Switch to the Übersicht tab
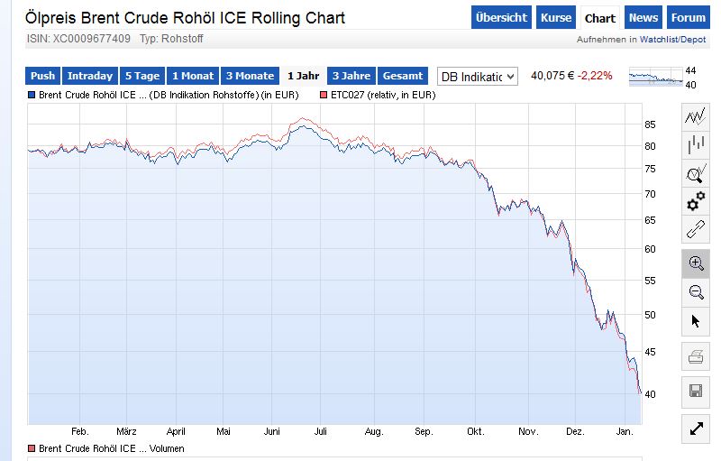 pyautogui.click(x=501, y=17)
